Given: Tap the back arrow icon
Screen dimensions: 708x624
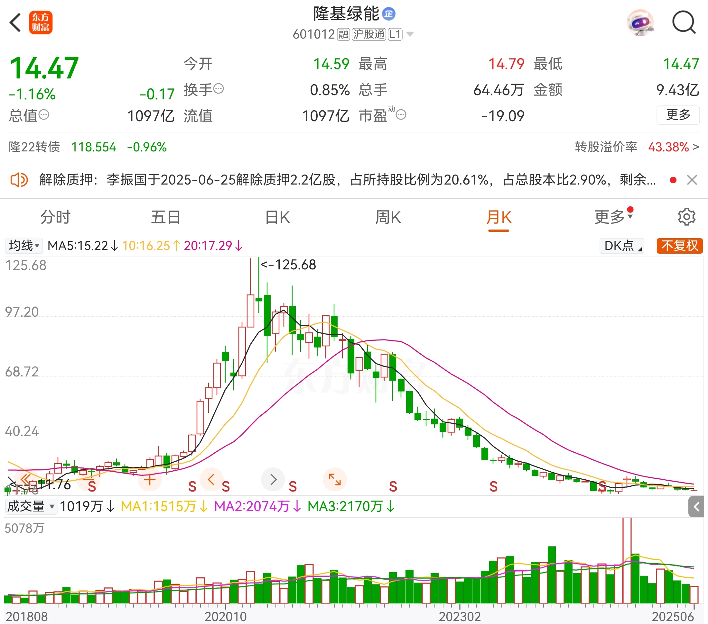Looking at the screenshot, I should [x=15, y=23].
